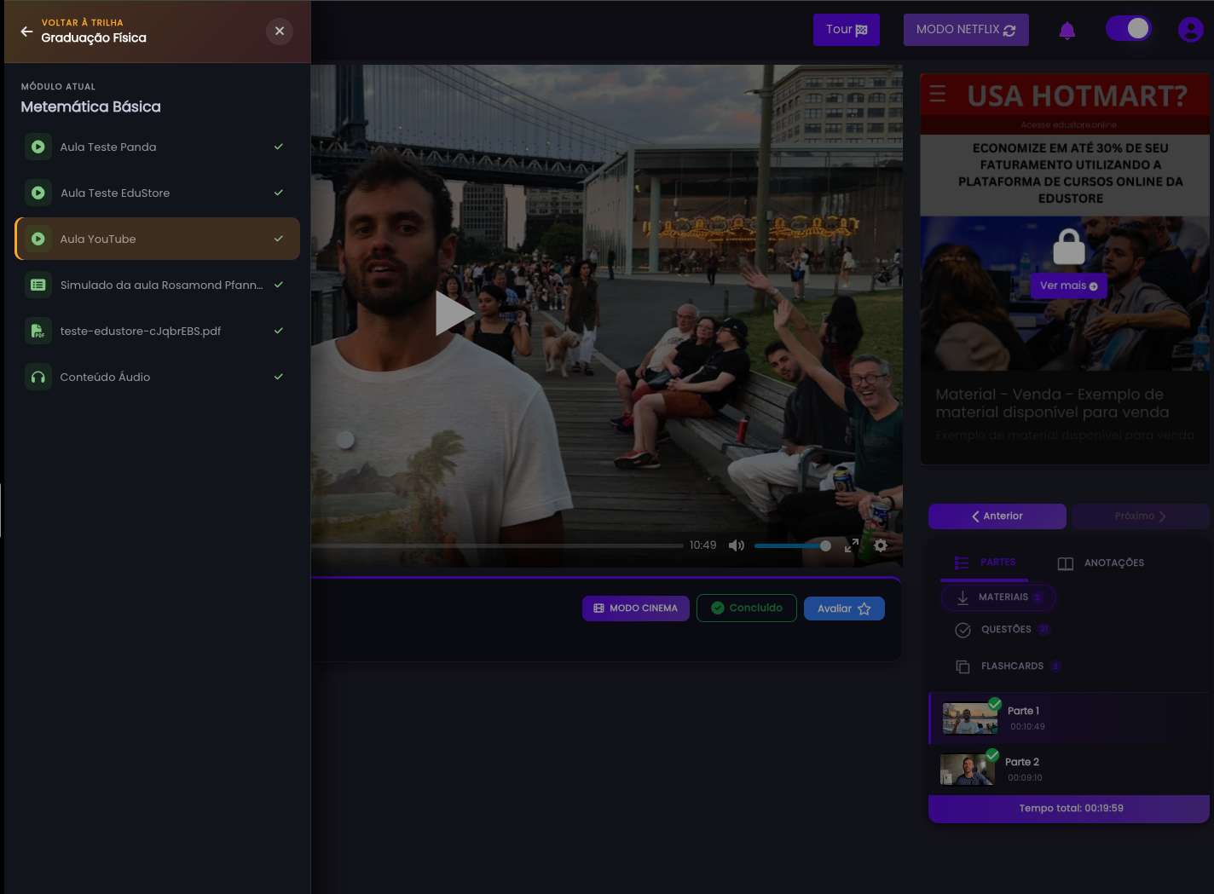Open the Materiais tab

[x=999, y=597]
